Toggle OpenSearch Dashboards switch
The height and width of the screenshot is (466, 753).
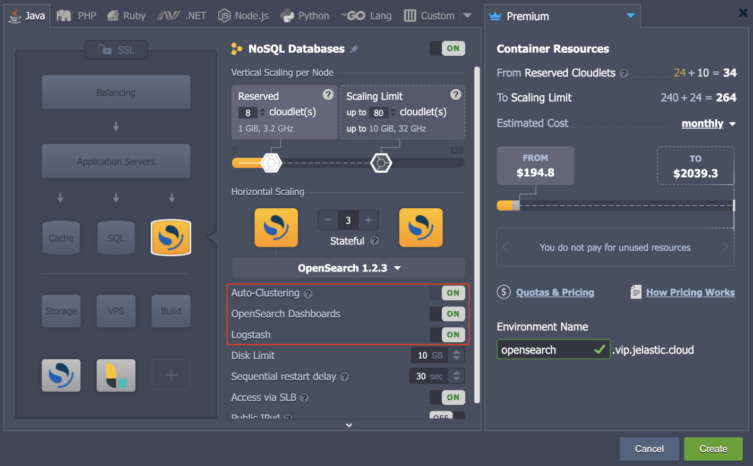tap(447, 314)
